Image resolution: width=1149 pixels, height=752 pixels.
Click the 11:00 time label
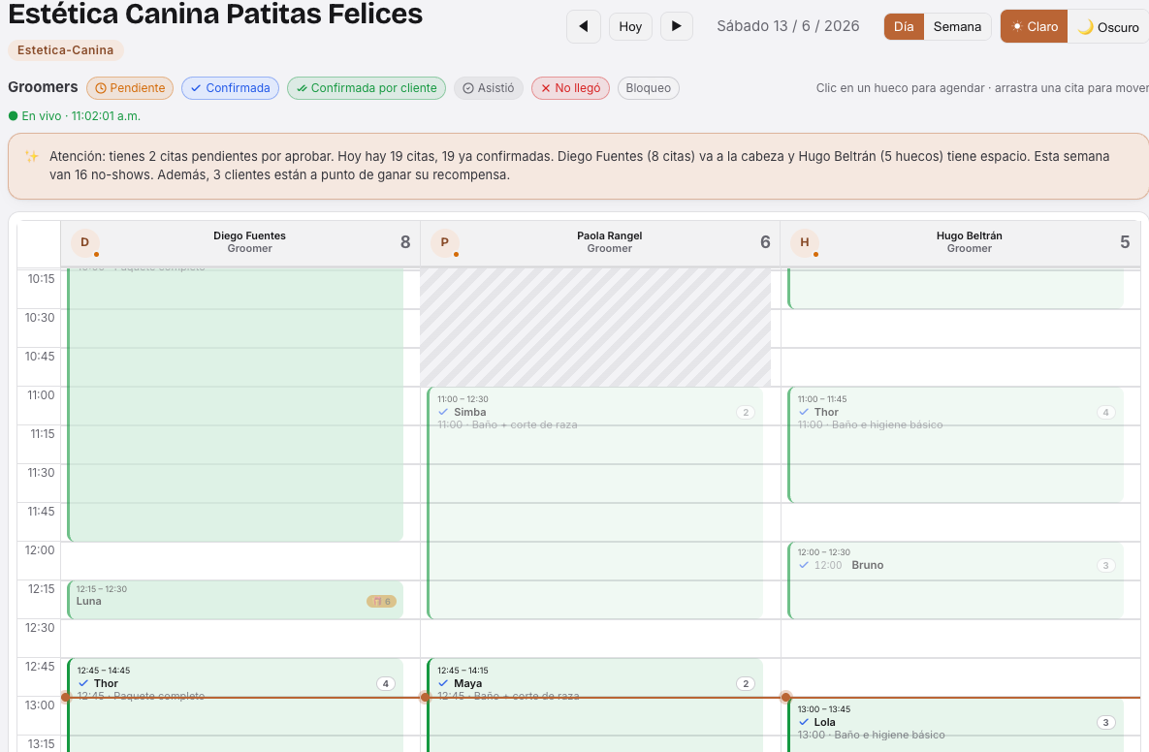click(x=41, y=394)
